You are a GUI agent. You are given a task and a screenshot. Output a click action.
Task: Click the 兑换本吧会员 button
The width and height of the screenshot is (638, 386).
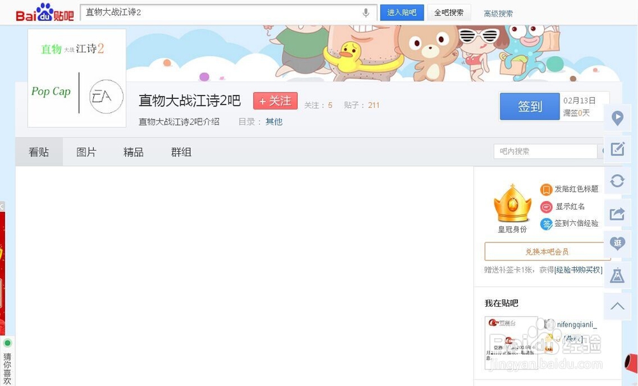pos(547,251)
